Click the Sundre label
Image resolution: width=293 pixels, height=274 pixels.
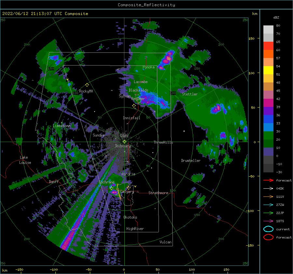pyautogui.click(x=99, y=135)
